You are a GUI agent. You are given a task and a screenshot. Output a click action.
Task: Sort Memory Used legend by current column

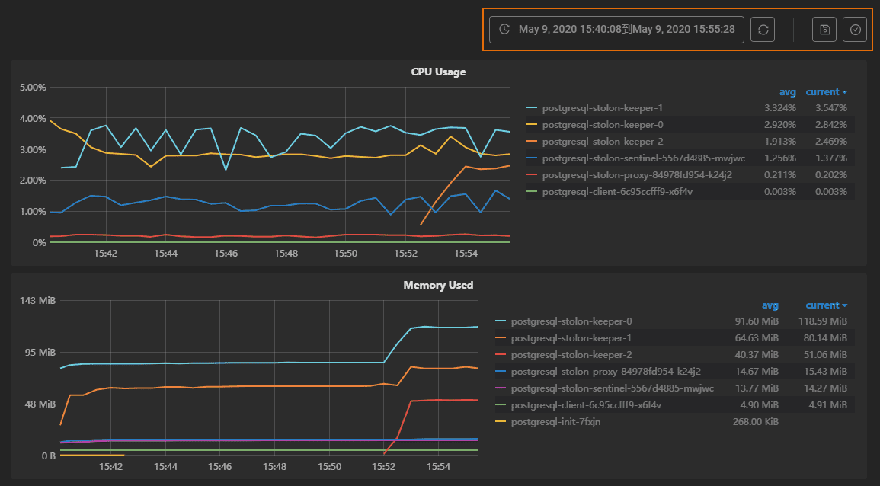826,305
